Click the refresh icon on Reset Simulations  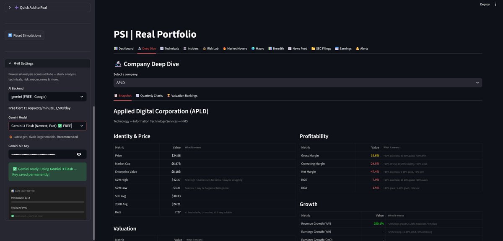[10, 36]
